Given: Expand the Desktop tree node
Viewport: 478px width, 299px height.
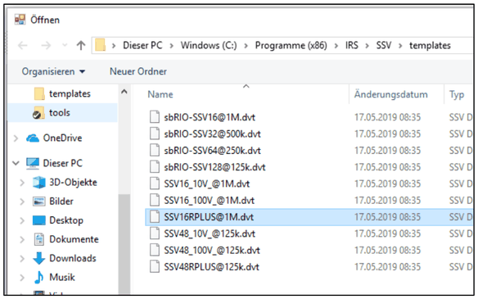Looking at the screenshot, I should tap(22, 220).
